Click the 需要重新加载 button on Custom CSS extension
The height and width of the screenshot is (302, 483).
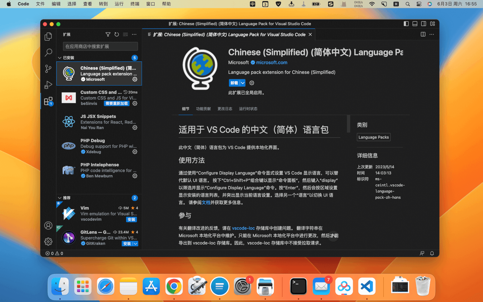click(116, 103)
